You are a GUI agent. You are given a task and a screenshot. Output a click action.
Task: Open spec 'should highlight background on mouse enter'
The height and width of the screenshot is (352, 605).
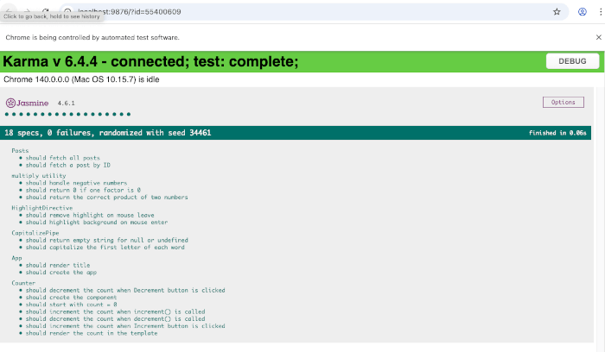click(x=97, y=223)
